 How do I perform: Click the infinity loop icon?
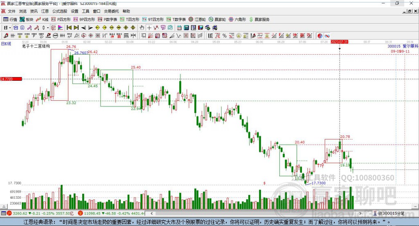point(327,36)
